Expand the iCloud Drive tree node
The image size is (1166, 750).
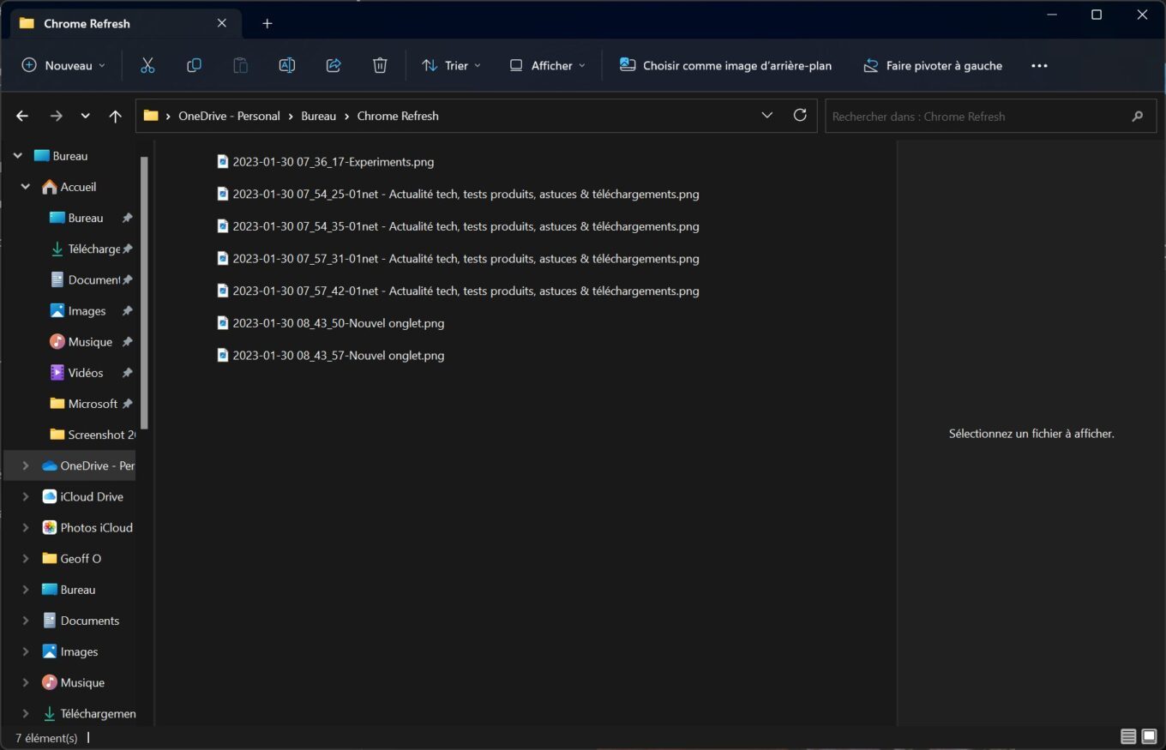click(x=25, y=496)
